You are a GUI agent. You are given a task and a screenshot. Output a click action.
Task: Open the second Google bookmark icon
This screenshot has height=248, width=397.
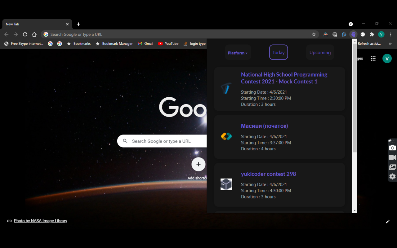60,44
